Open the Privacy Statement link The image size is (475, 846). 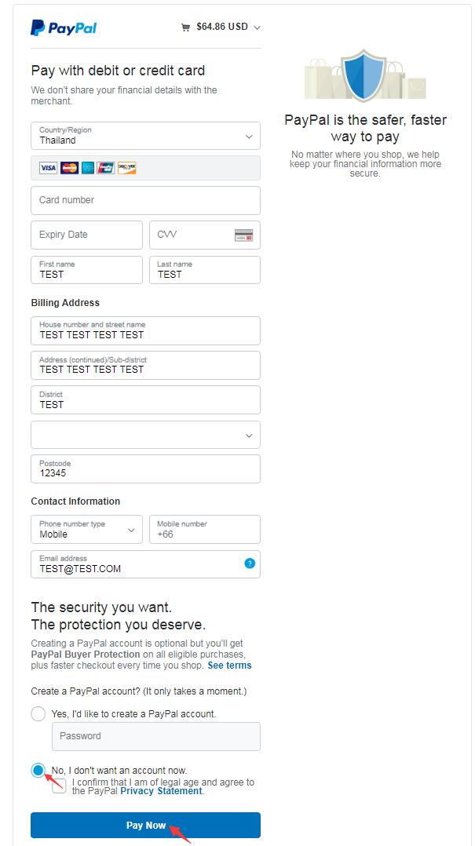161,791
